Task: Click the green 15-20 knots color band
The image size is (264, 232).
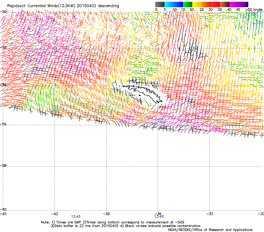Action: click(x=188, y=4)
